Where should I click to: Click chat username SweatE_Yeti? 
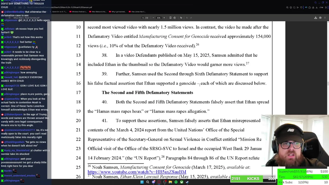click(11, 77)
